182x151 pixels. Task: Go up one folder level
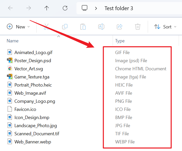click(x=47, y=8)
